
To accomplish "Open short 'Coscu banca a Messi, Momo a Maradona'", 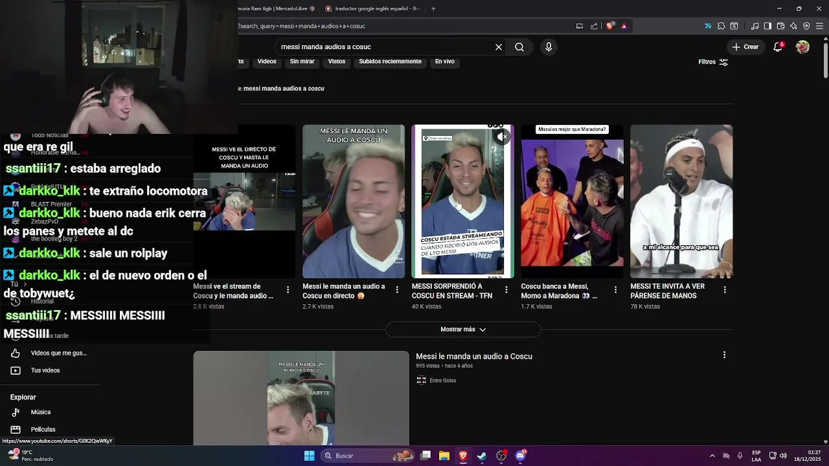I will coord(572,201).
